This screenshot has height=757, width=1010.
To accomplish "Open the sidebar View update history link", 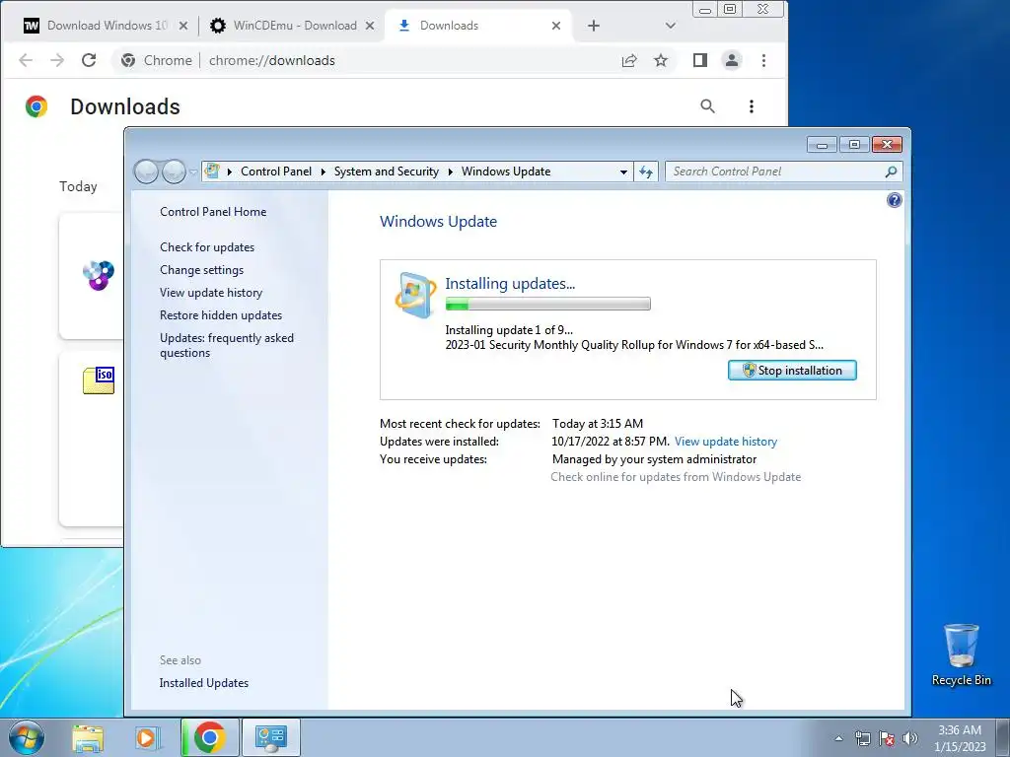I will point(211,292).
